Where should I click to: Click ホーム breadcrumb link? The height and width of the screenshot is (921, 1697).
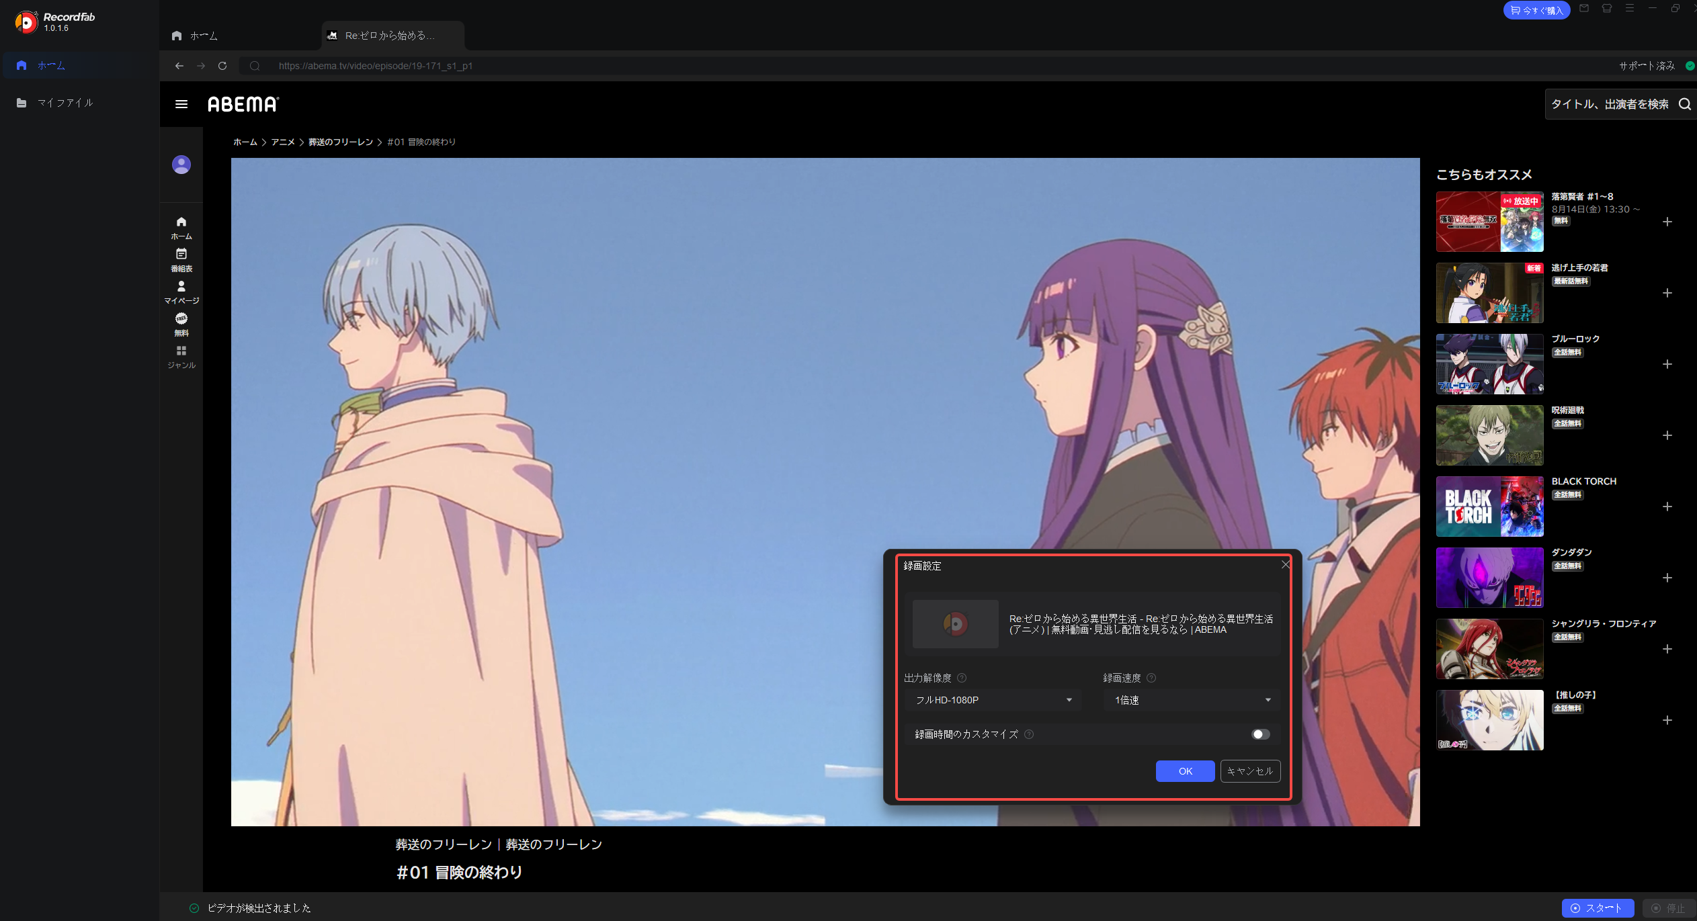pyautogui.click(x=245, y=142)
